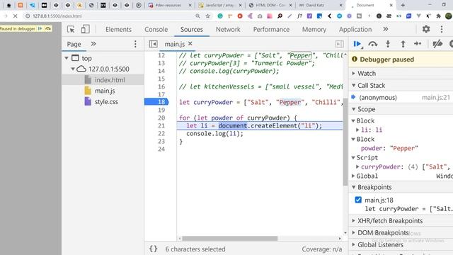This screenshot has height=255, width=453.
Task: Deactivate breakpoints icon
Action: (x=437, y=44)
